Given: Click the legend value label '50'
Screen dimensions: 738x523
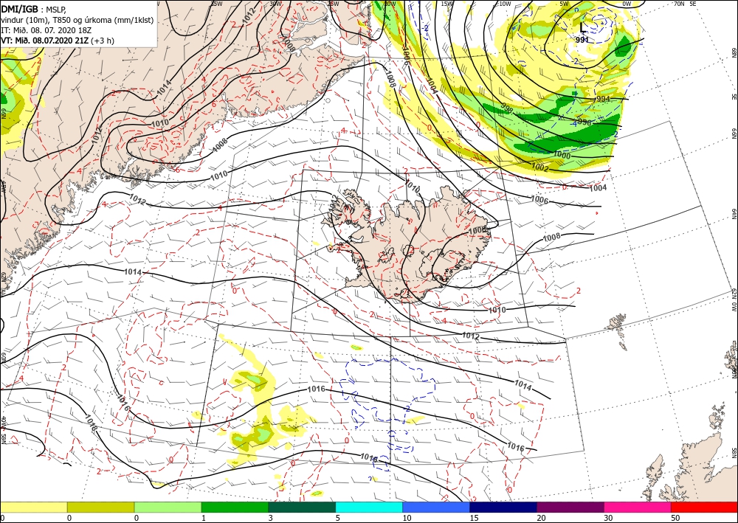Looking at the screenshot, I should [675, 518].
